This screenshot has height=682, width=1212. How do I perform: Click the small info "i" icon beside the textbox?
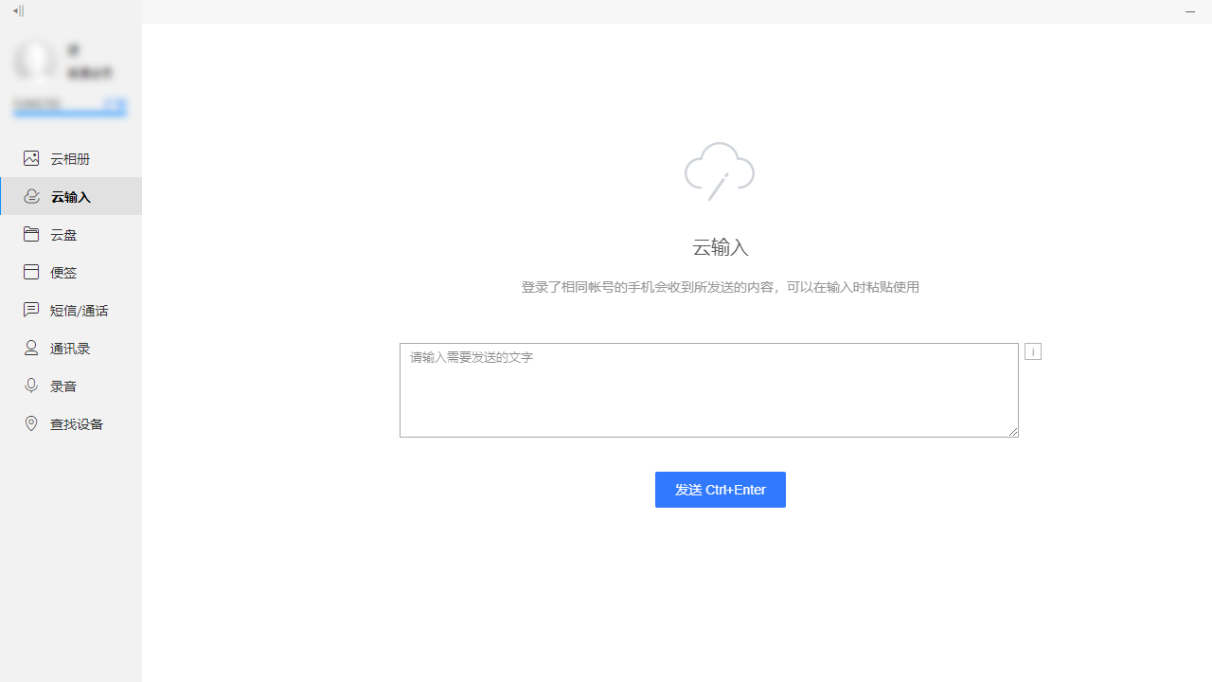point(1032,351)
